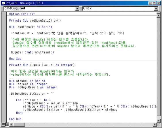Click the horizontal scrollbar right arrow
Screen dimensions: 162x128
[155, 125]
